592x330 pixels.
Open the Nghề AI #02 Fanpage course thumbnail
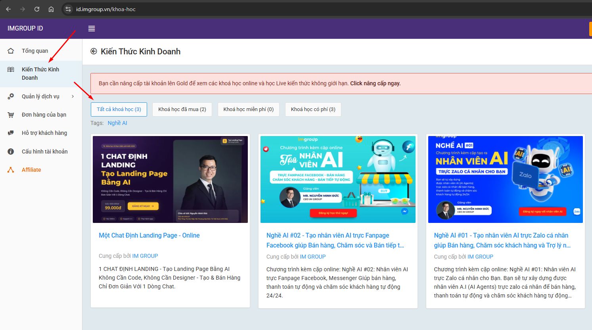click(x=338, y=179)
